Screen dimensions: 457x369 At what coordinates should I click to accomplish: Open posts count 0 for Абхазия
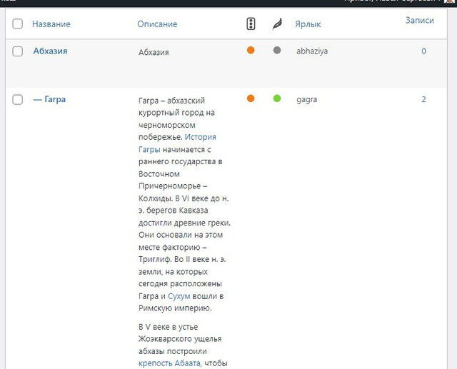tap(423, 51)
